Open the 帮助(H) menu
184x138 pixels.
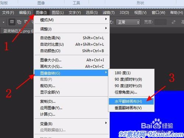pyautogui.click(x=176, y=13)
